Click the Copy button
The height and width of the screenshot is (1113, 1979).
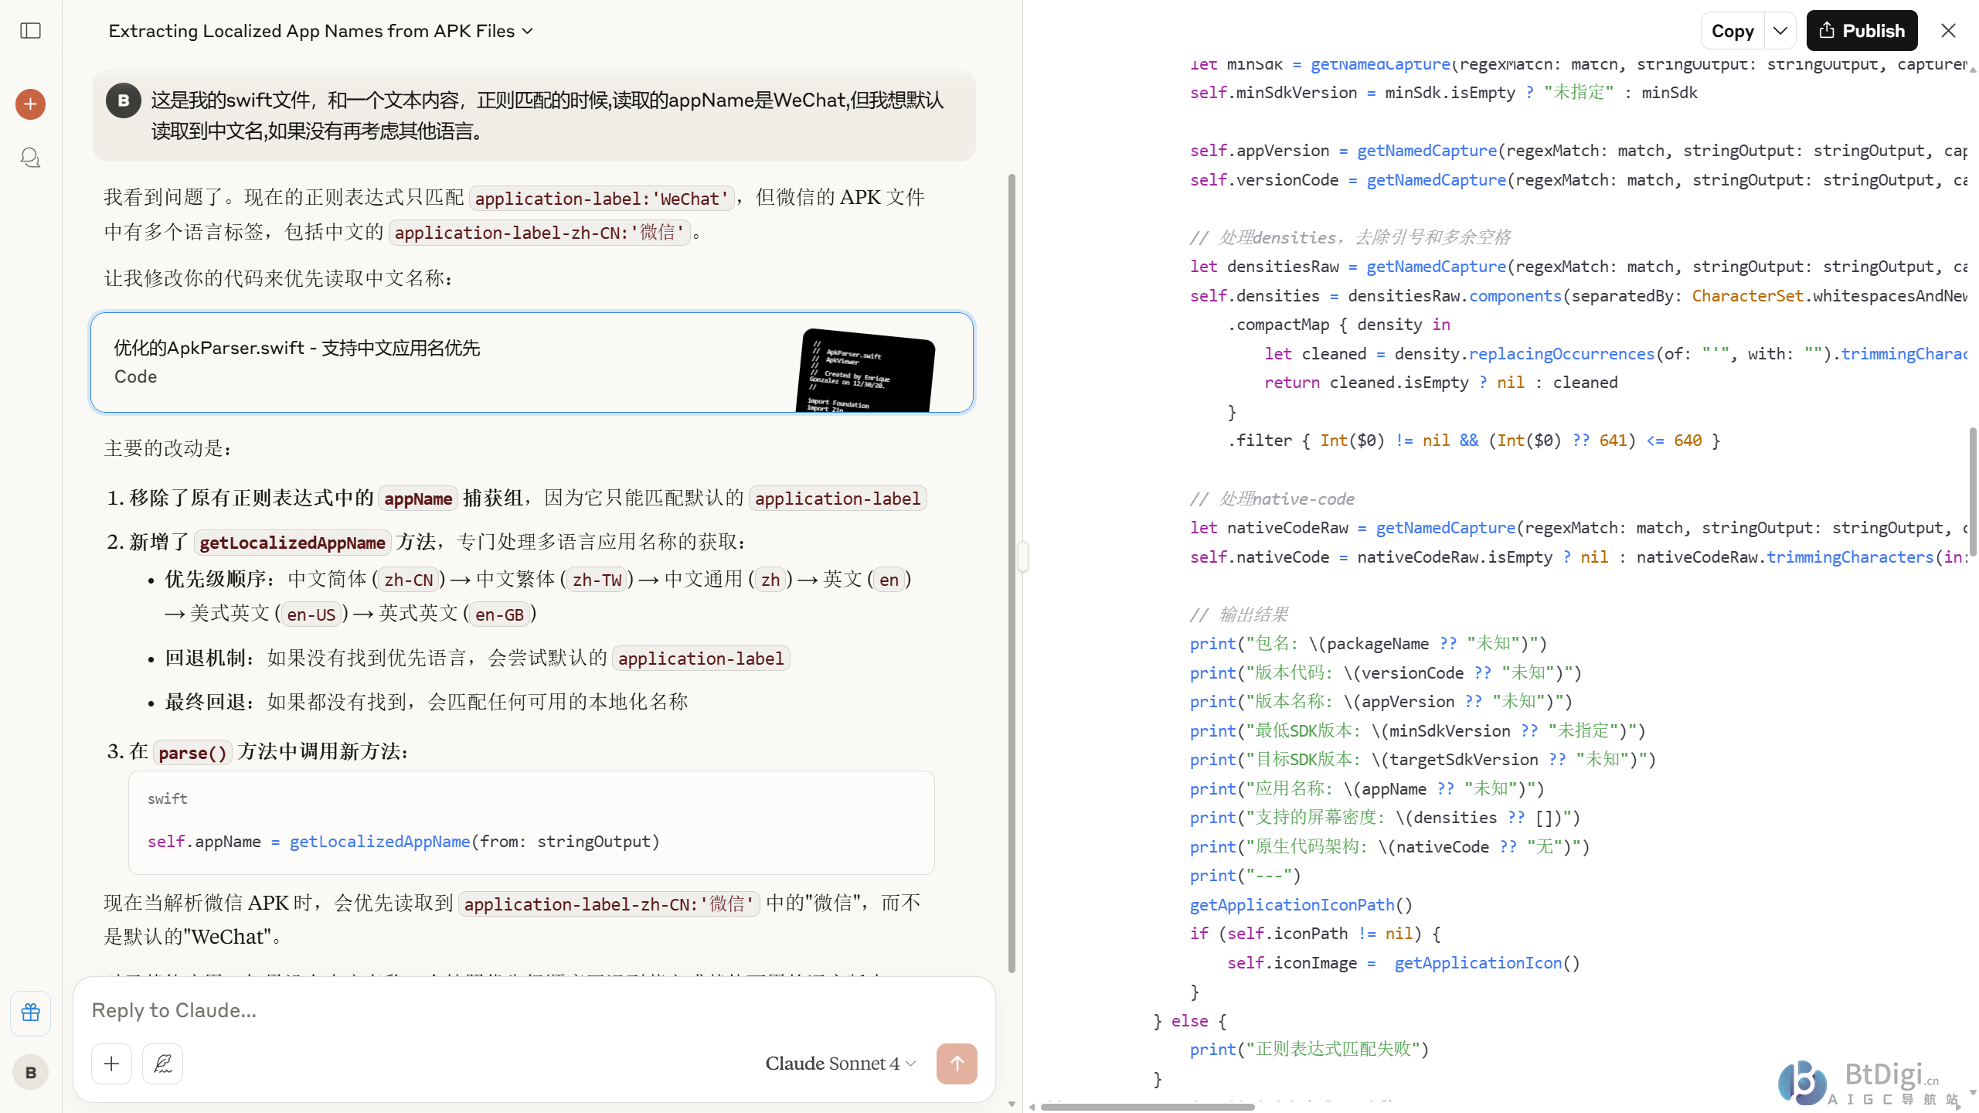(x=1732, y=31)
